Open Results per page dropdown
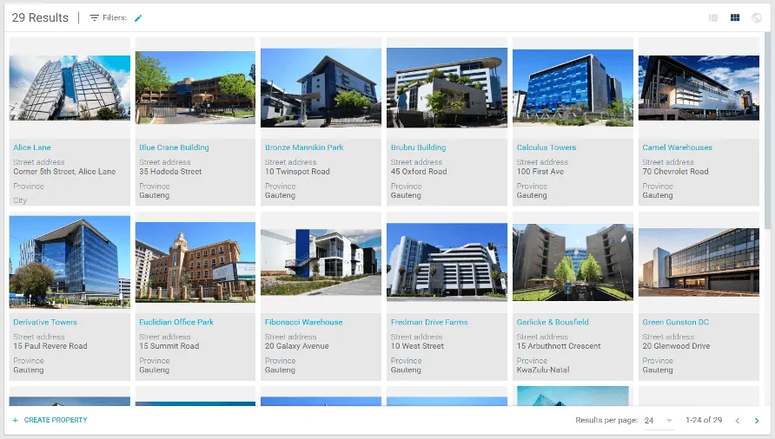The image size is (775, 439). point(659,420)
